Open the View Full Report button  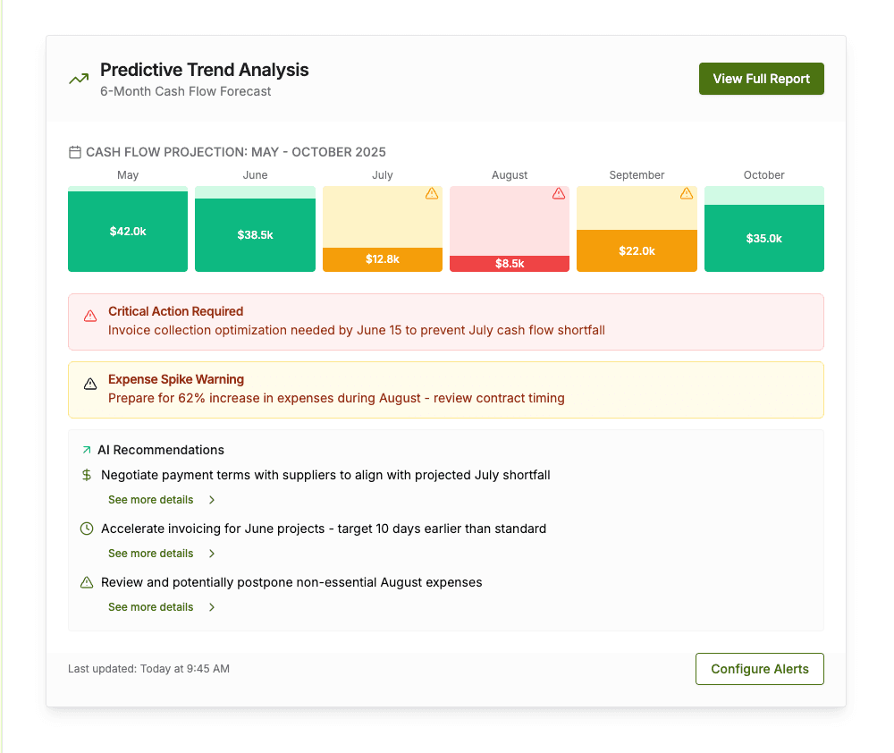tap(761, 79)
